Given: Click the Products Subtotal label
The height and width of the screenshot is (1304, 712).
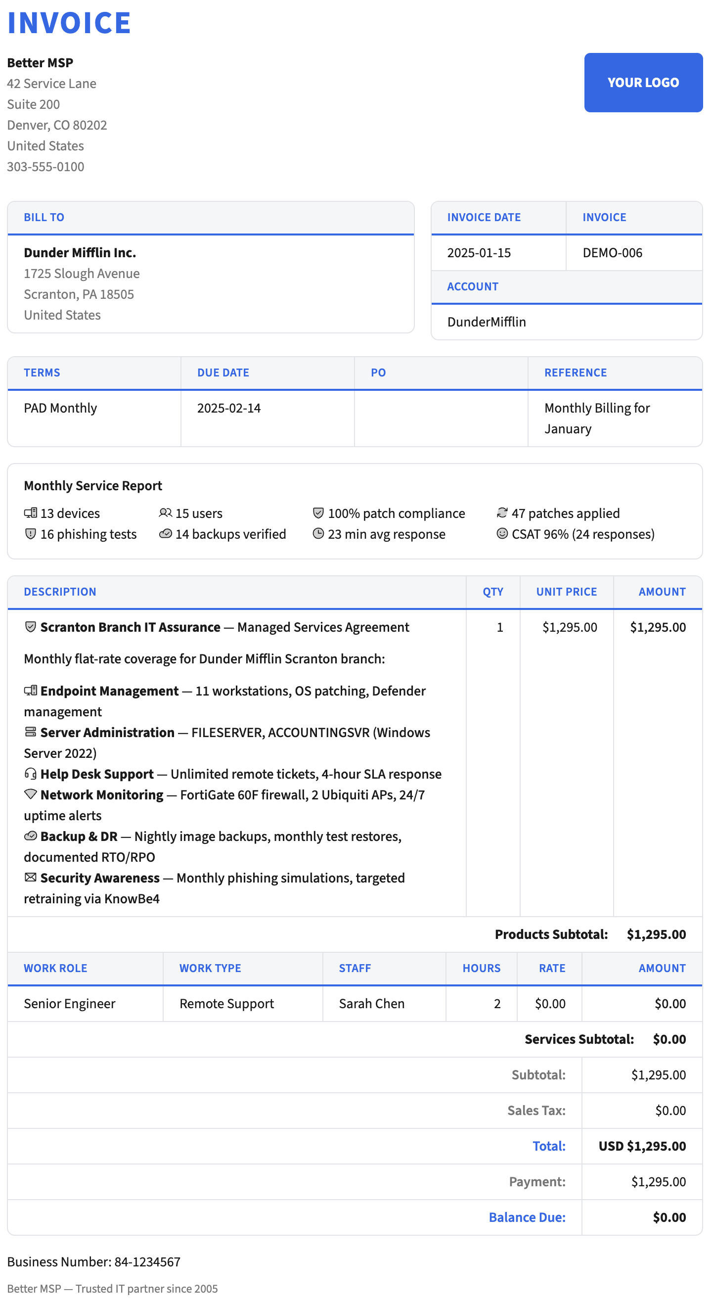Looking at the screenshot, I should pyautogui.click(x=551, y=934).
